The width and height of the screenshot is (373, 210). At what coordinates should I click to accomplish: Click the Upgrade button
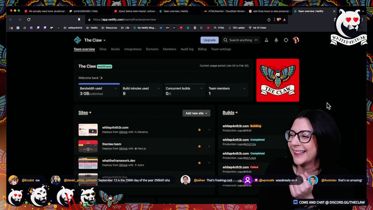click(x=209, y=40)
